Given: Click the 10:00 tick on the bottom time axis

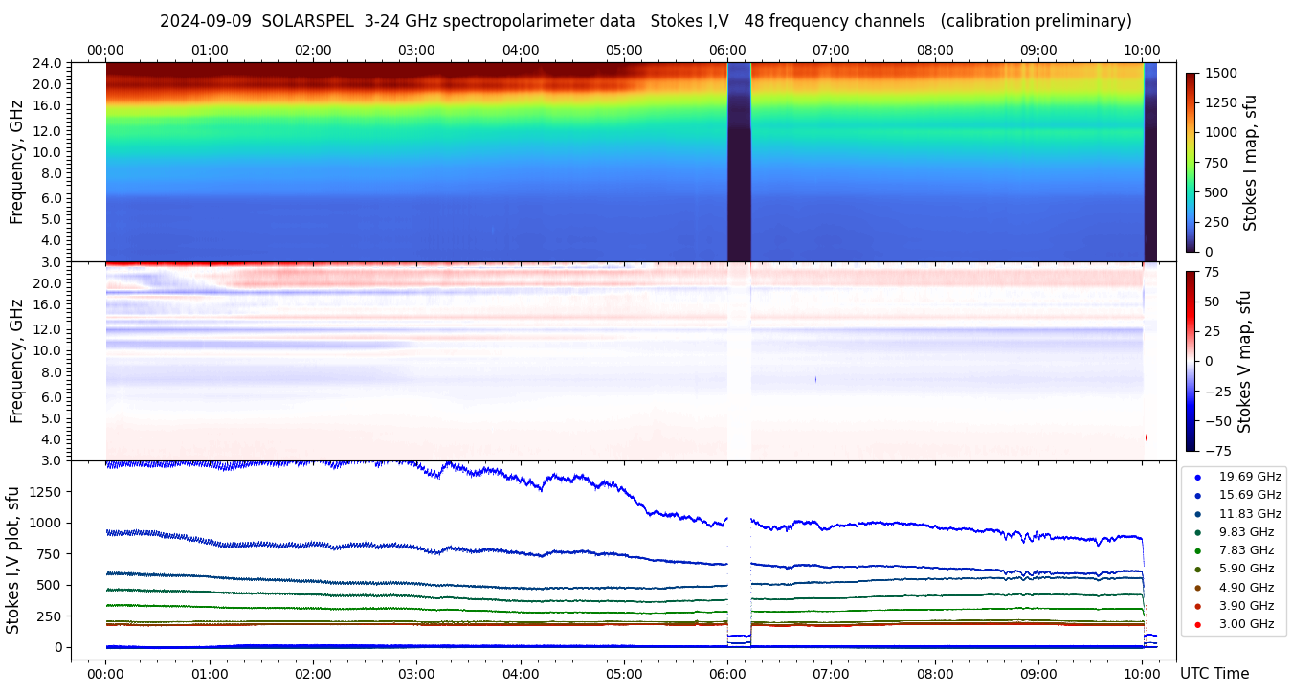Looking at the screenshot, I should click(1142, 673).
